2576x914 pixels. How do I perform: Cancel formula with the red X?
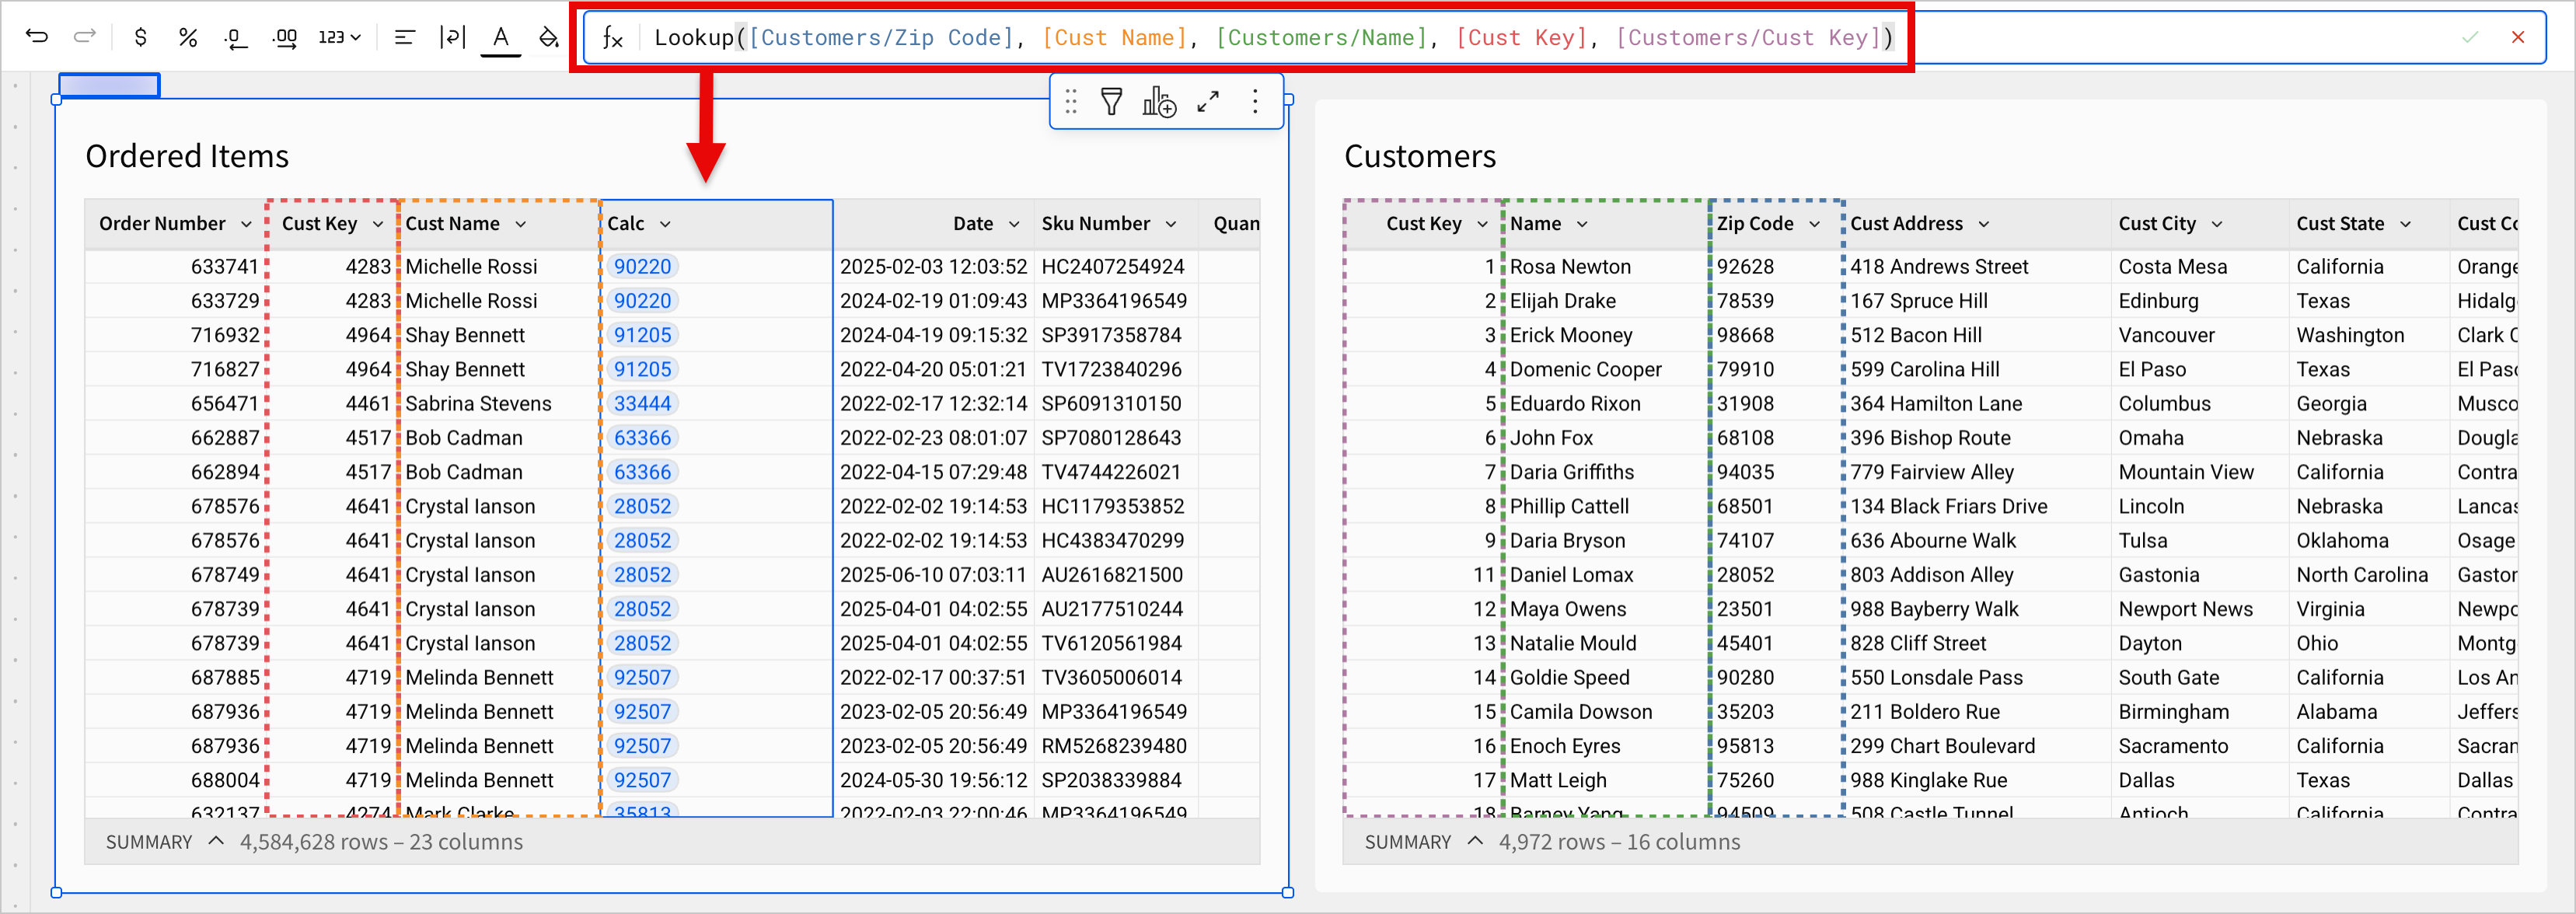[x=2518, y=37]
